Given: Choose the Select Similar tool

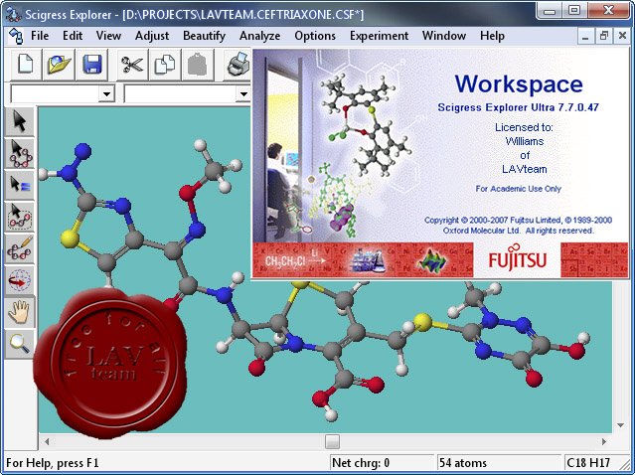Looking at the screenshot, I should [x=20, y=185].
